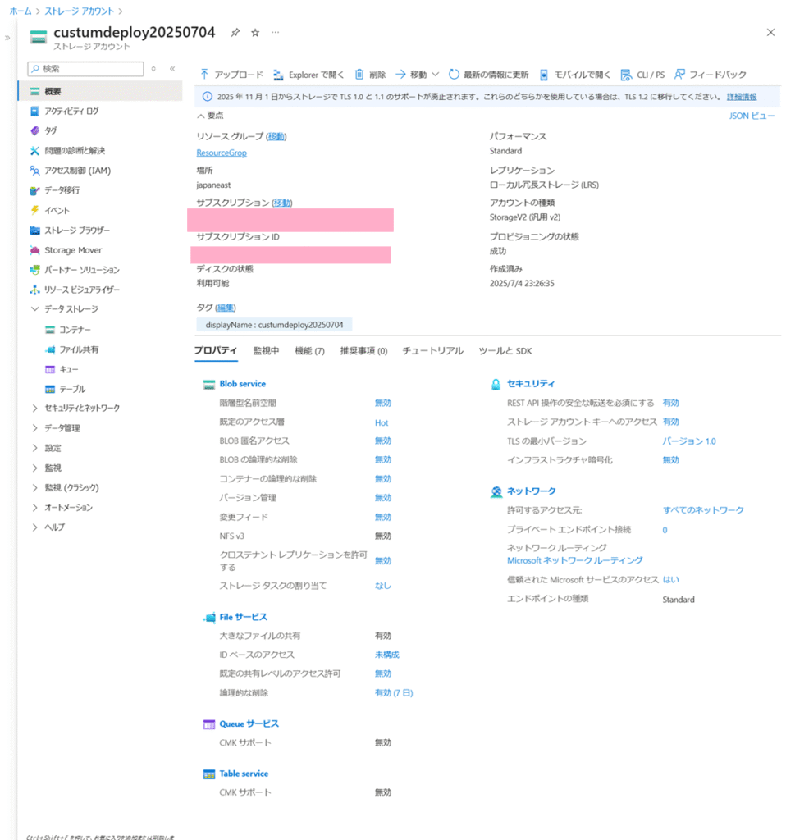Click the タグ 編集 link
Viewport: 786px width, 840px height.
point(226,308)
